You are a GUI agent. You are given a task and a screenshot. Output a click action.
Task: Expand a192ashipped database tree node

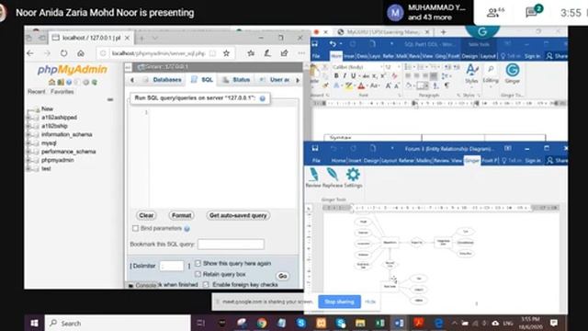28,118
